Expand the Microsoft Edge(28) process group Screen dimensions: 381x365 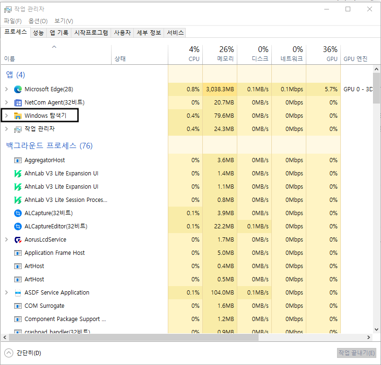click(x=7, y=89)
